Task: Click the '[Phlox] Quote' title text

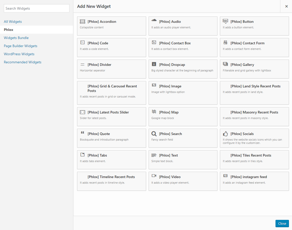Action: click(99, 134)
